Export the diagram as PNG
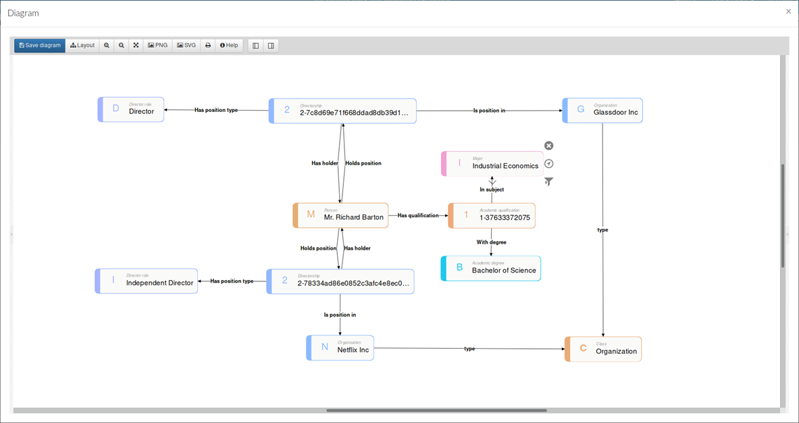Screen dimensions: 799x423 (x=158, y=45)
